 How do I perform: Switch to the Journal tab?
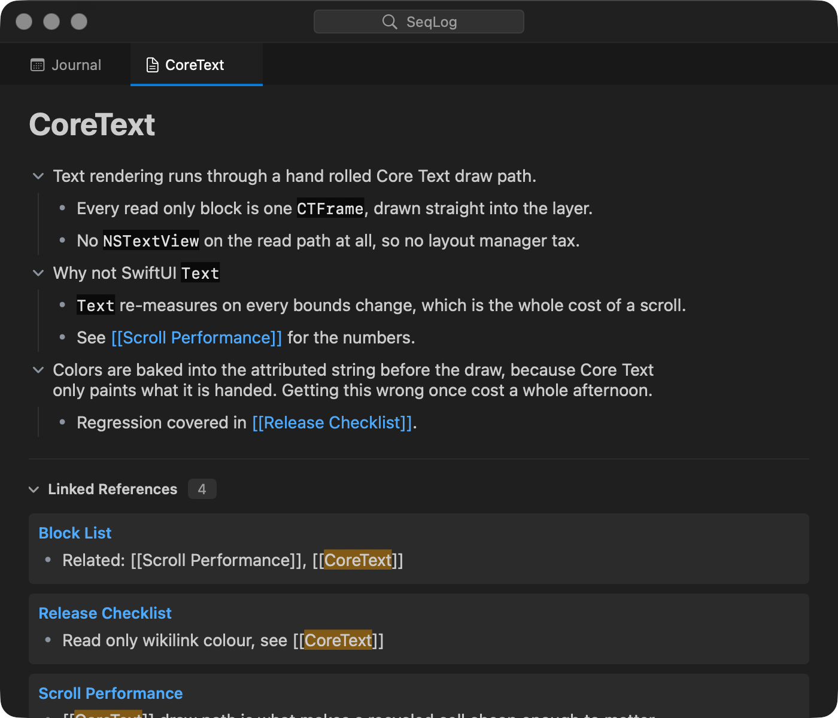[66, 65]
